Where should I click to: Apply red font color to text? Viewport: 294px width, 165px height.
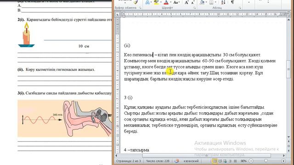pos(166,2)
